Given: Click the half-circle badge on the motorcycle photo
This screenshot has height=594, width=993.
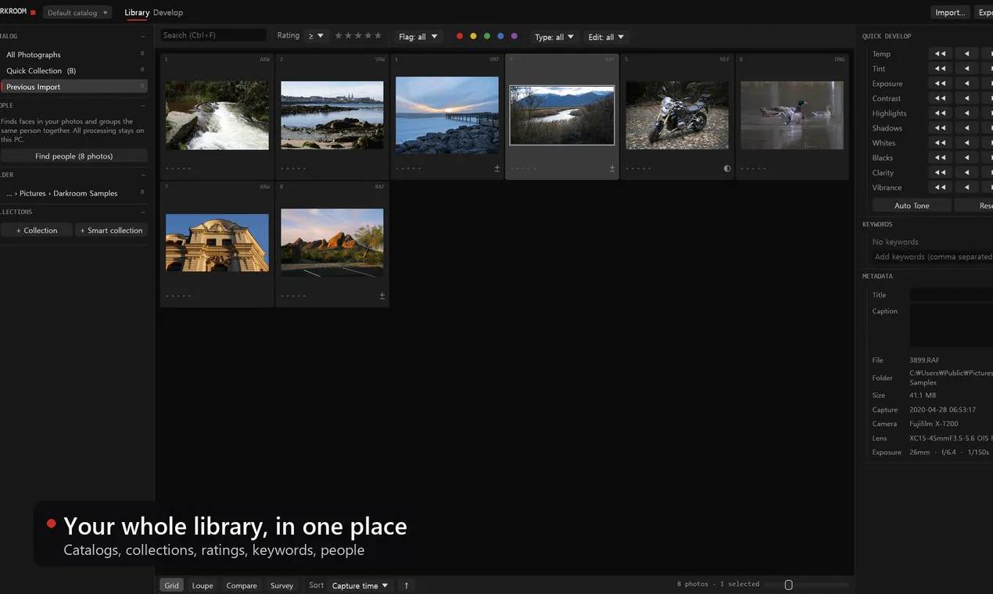Looking at the screenshot, I should pyautogui.click(x=727, y=168).
